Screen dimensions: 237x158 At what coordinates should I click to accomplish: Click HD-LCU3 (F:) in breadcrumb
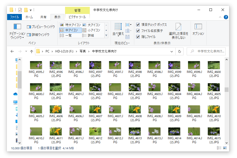point(64,51)
